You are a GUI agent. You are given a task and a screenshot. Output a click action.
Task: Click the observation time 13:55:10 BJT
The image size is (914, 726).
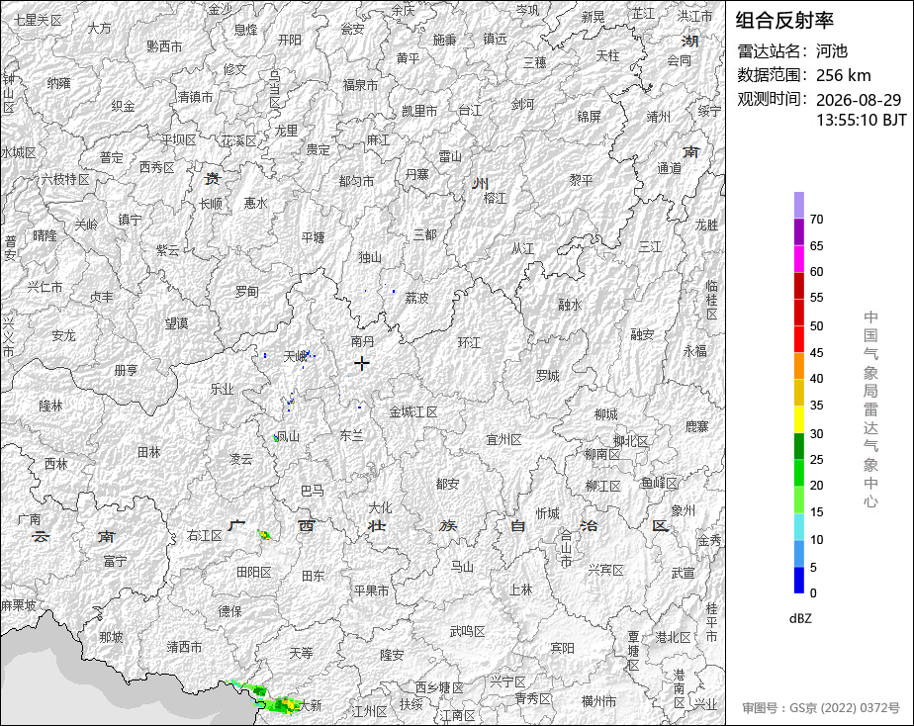click(861, 120)
